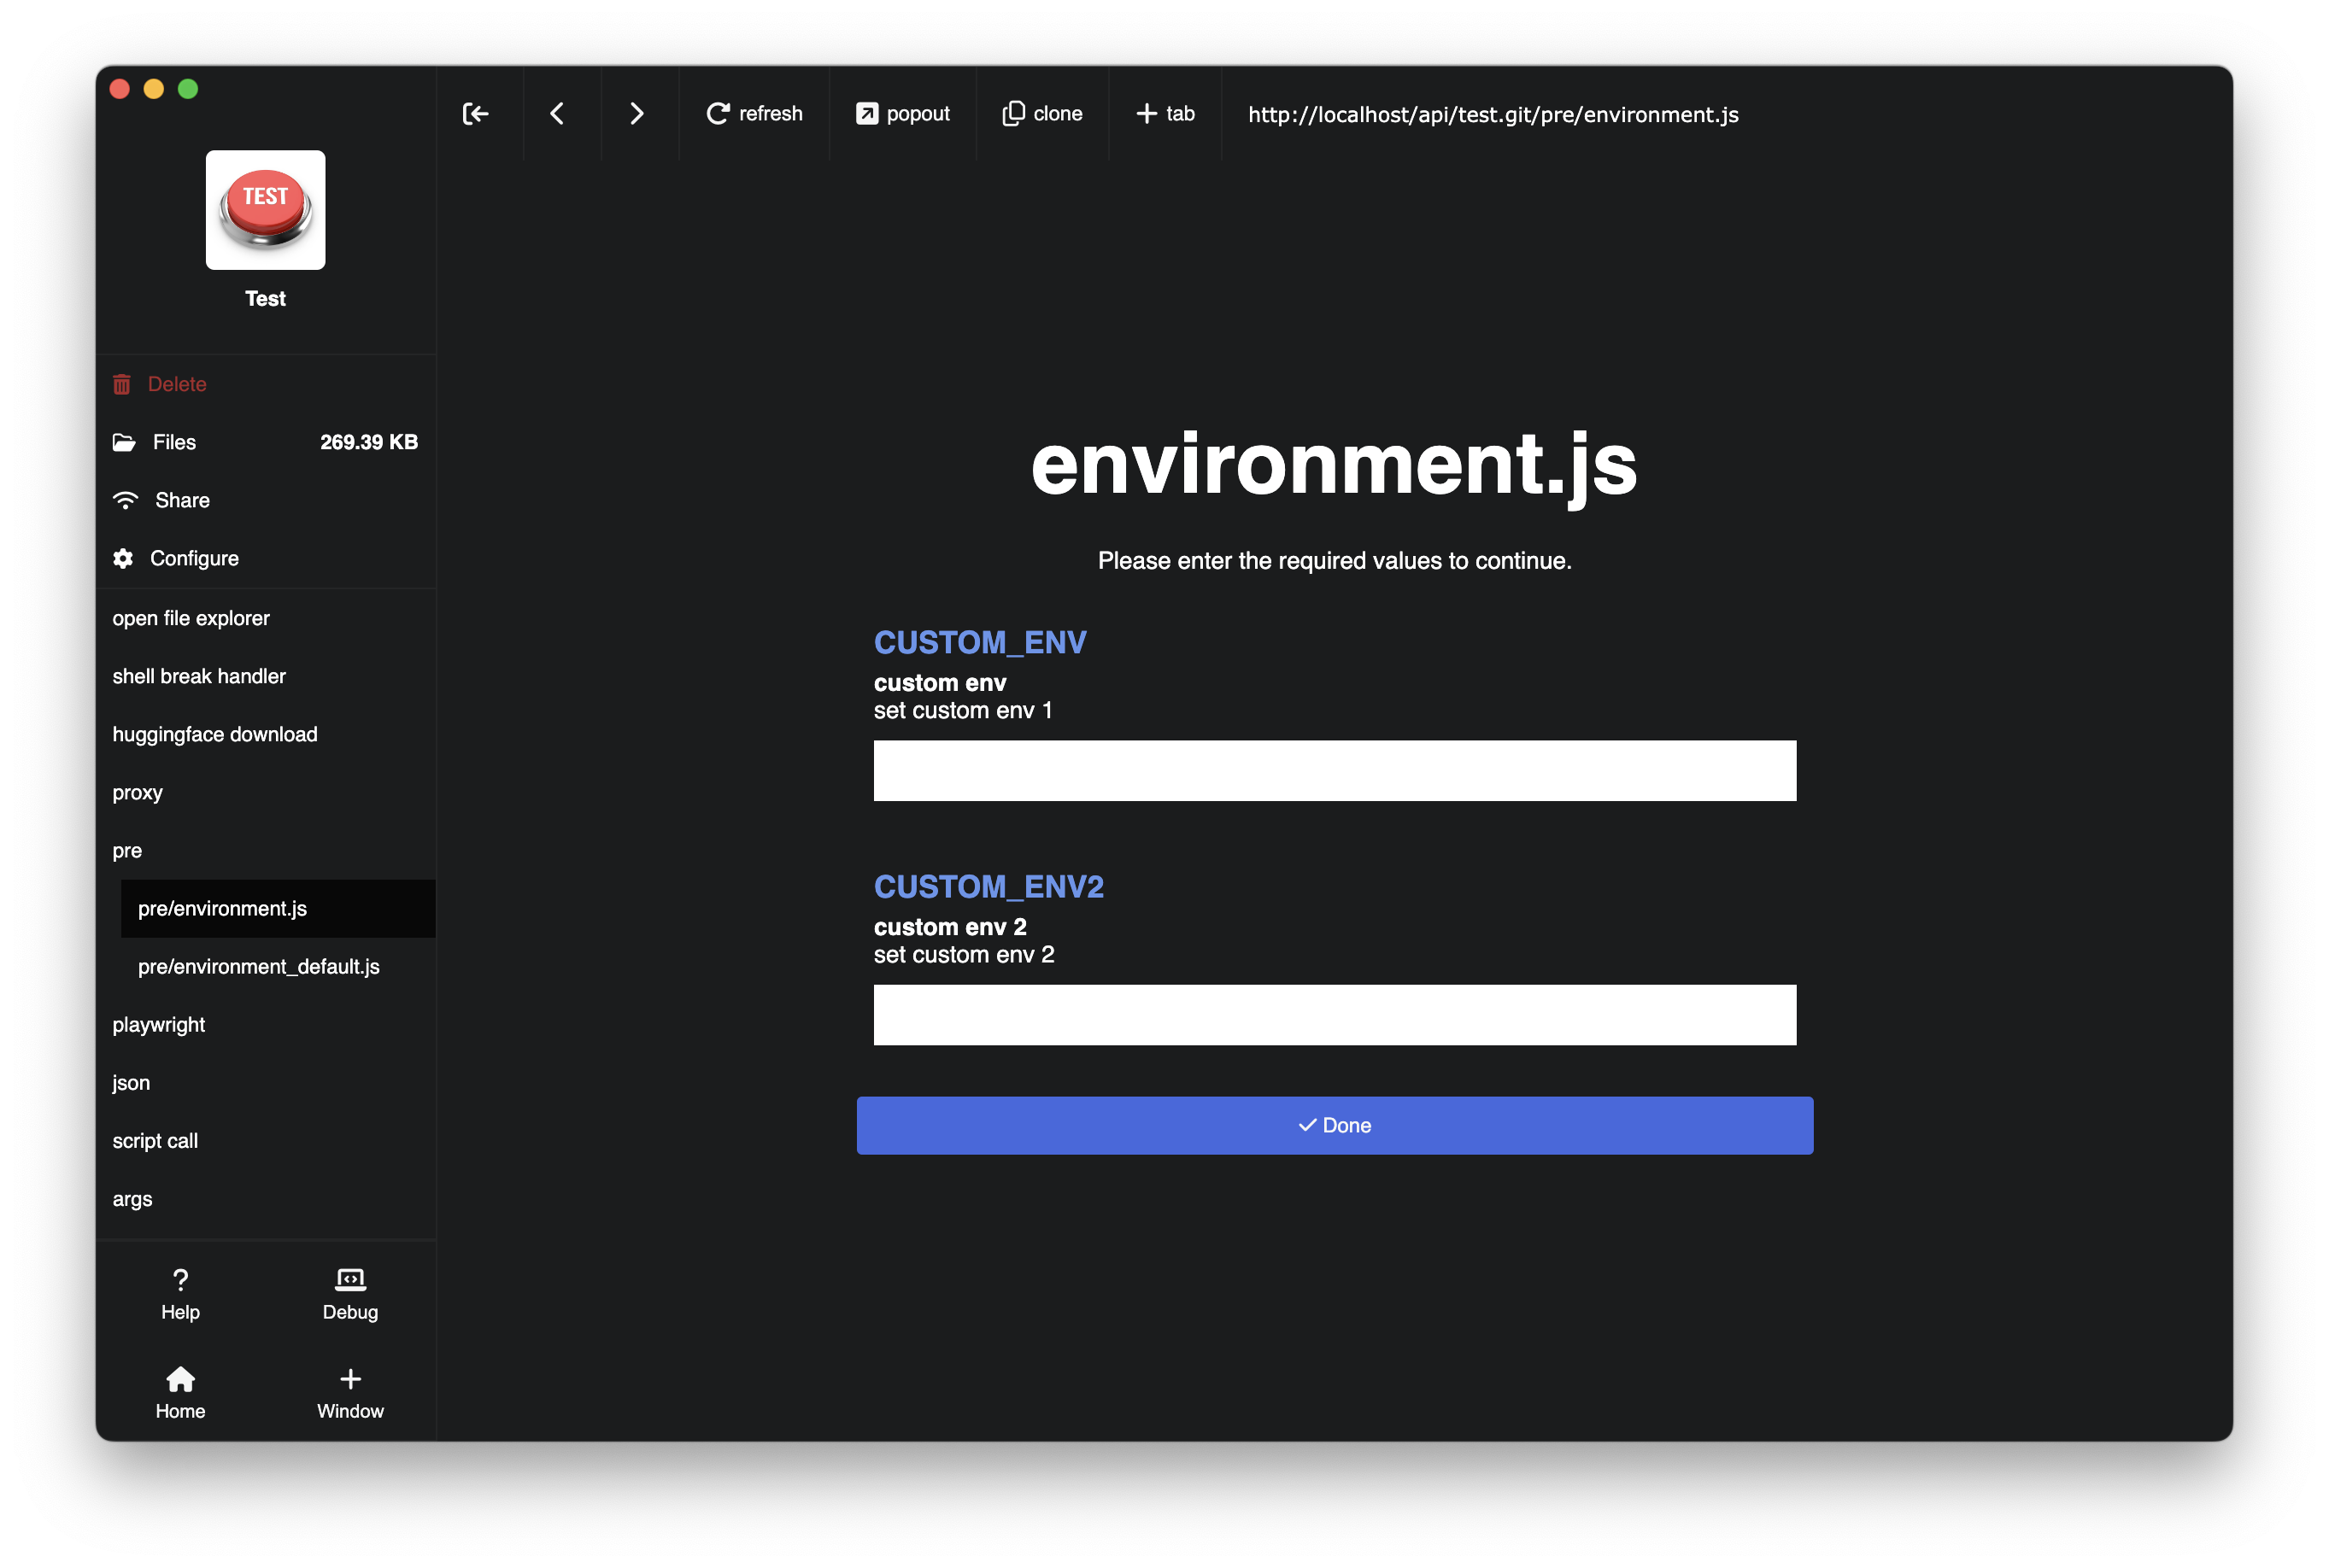This screenshot has width=2329, height=1568.
Task: Delete the Test app
Action: pos(176,383)
